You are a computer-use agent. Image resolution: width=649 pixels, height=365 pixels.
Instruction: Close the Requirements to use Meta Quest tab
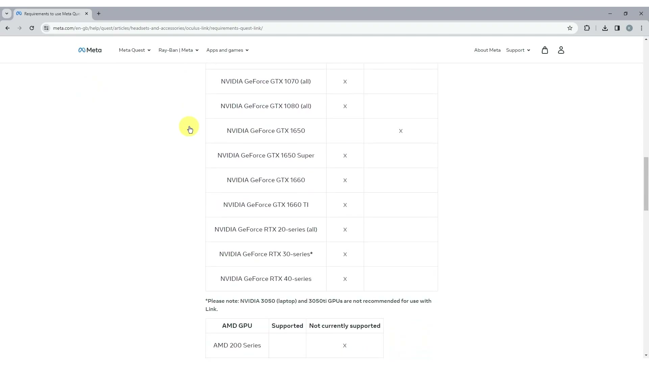(87, 14)
